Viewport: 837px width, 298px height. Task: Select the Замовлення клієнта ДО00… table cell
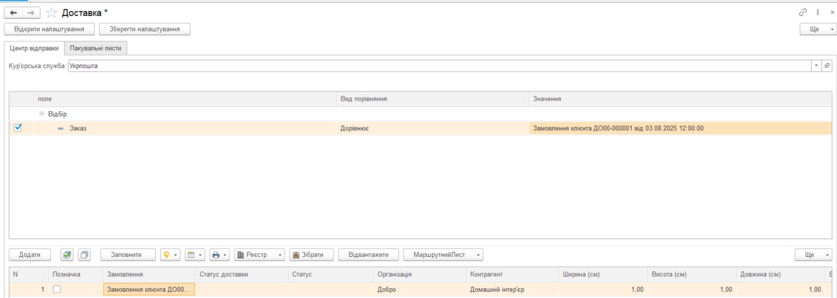click(x=149, y=289)
